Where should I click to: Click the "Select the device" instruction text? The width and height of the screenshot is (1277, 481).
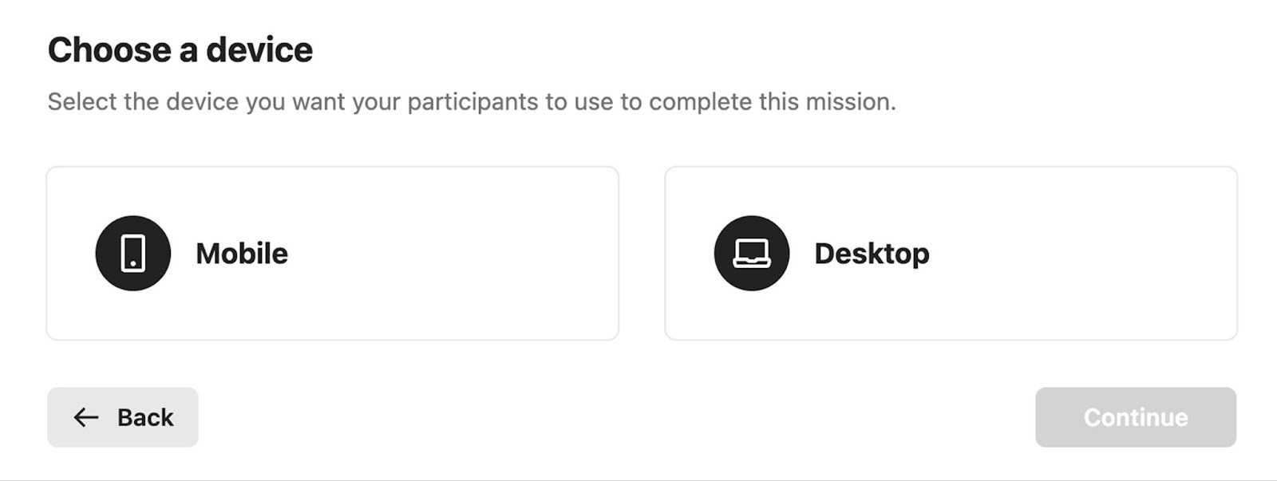[x=471, y=102]
